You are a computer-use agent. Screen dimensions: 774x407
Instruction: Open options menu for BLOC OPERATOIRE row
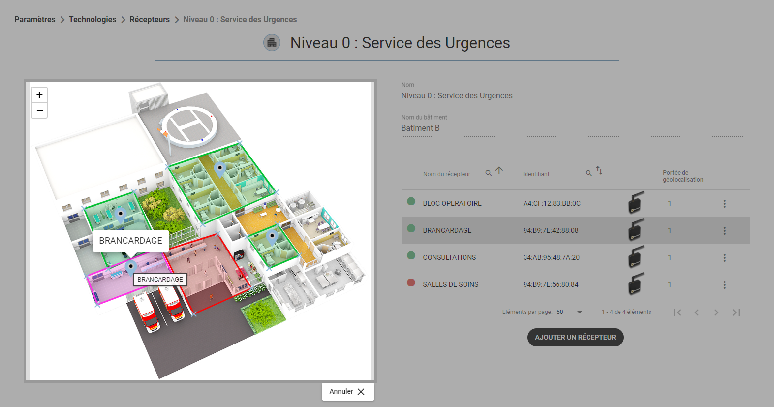click(x=725, y=203)
